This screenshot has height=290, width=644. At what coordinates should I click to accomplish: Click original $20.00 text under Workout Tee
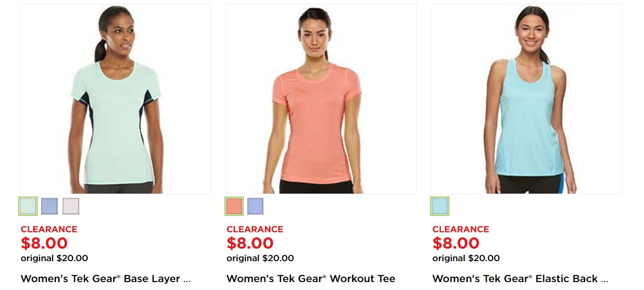(260, 258)
